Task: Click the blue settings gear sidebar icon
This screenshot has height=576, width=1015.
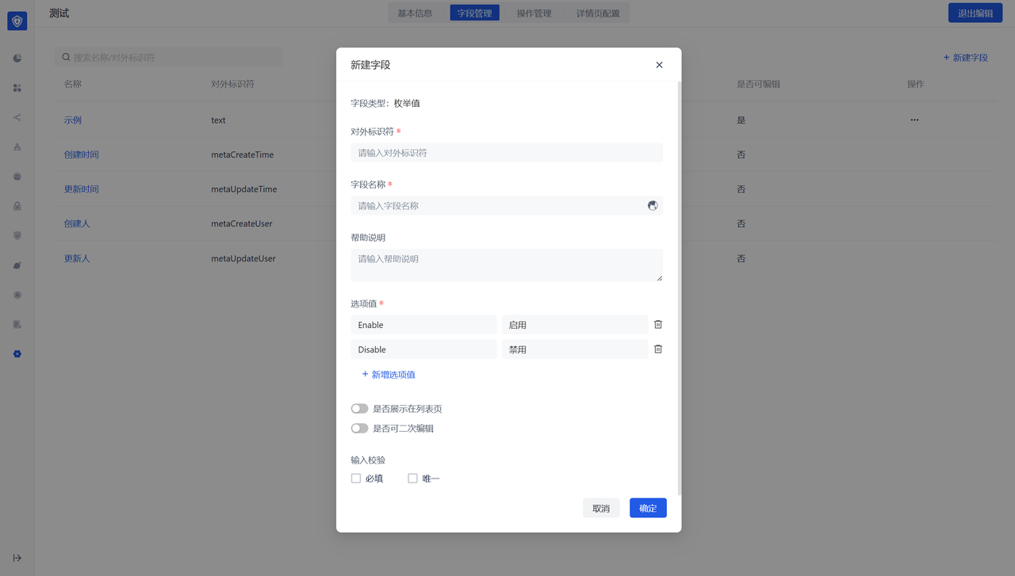Action: 17,353
